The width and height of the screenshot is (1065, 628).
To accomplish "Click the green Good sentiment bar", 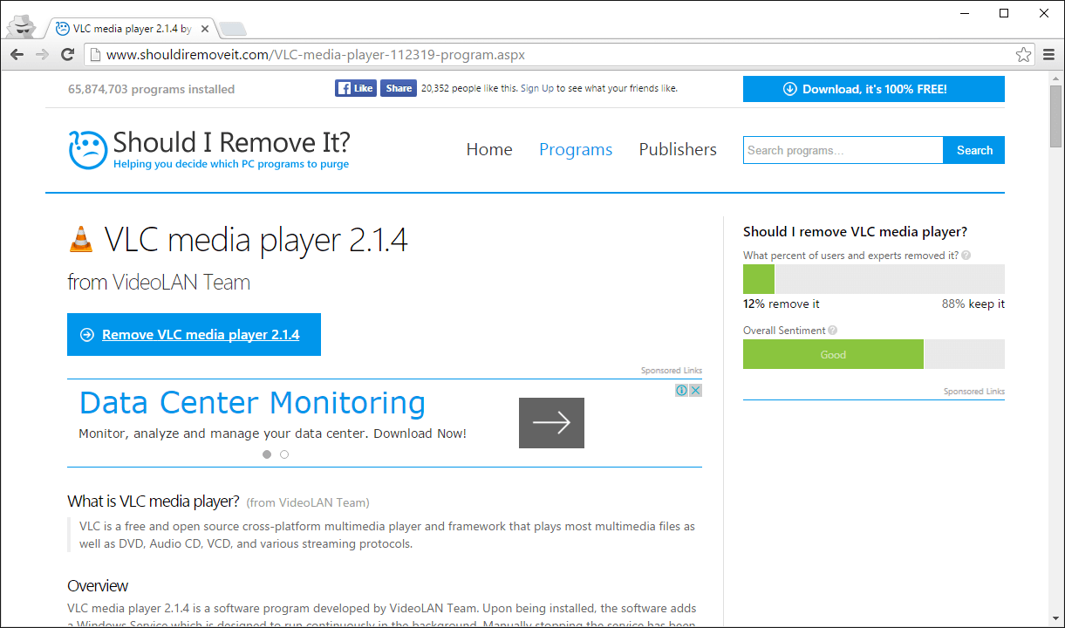I will (833, 354).
